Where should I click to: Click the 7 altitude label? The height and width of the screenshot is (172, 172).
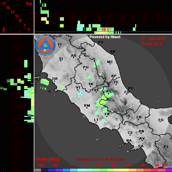pyautogui.click(x=24, y=25)
